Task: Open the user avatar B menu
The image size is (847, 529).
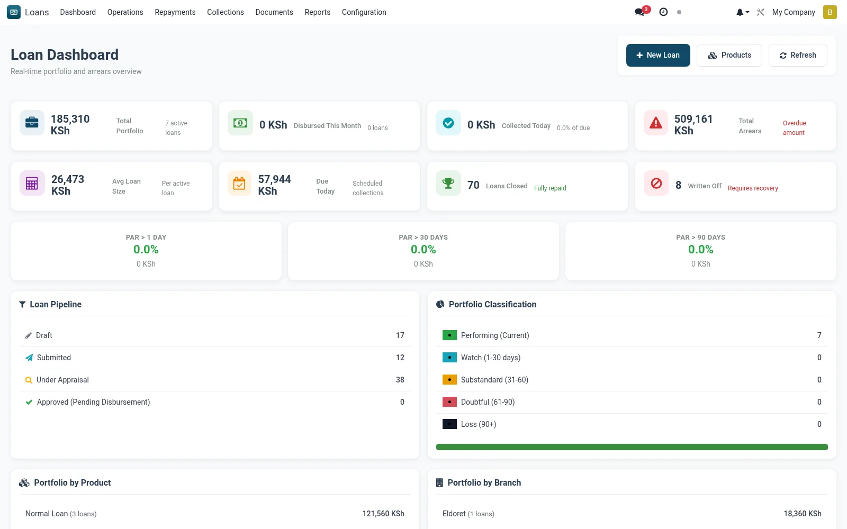Action: [830, 12]
